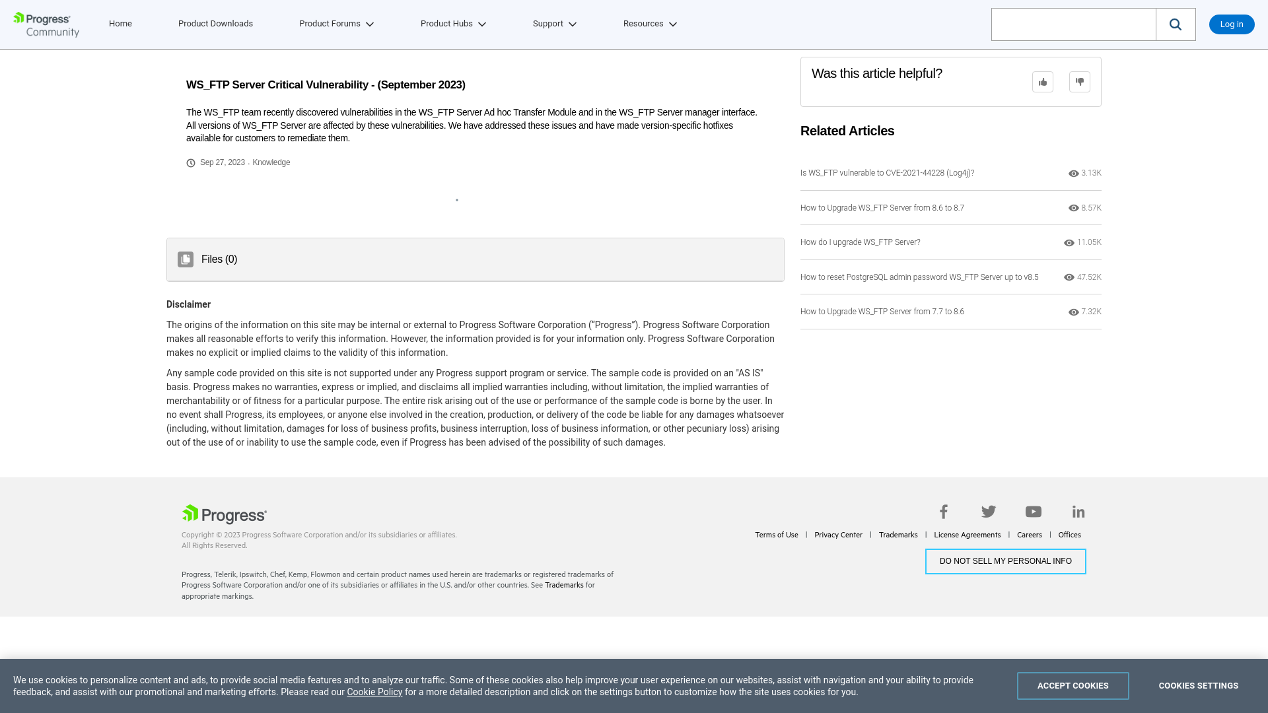1268x713 pixels.
Task: Open the LinkedIn icon in footer
Action: pos(1078,512)
